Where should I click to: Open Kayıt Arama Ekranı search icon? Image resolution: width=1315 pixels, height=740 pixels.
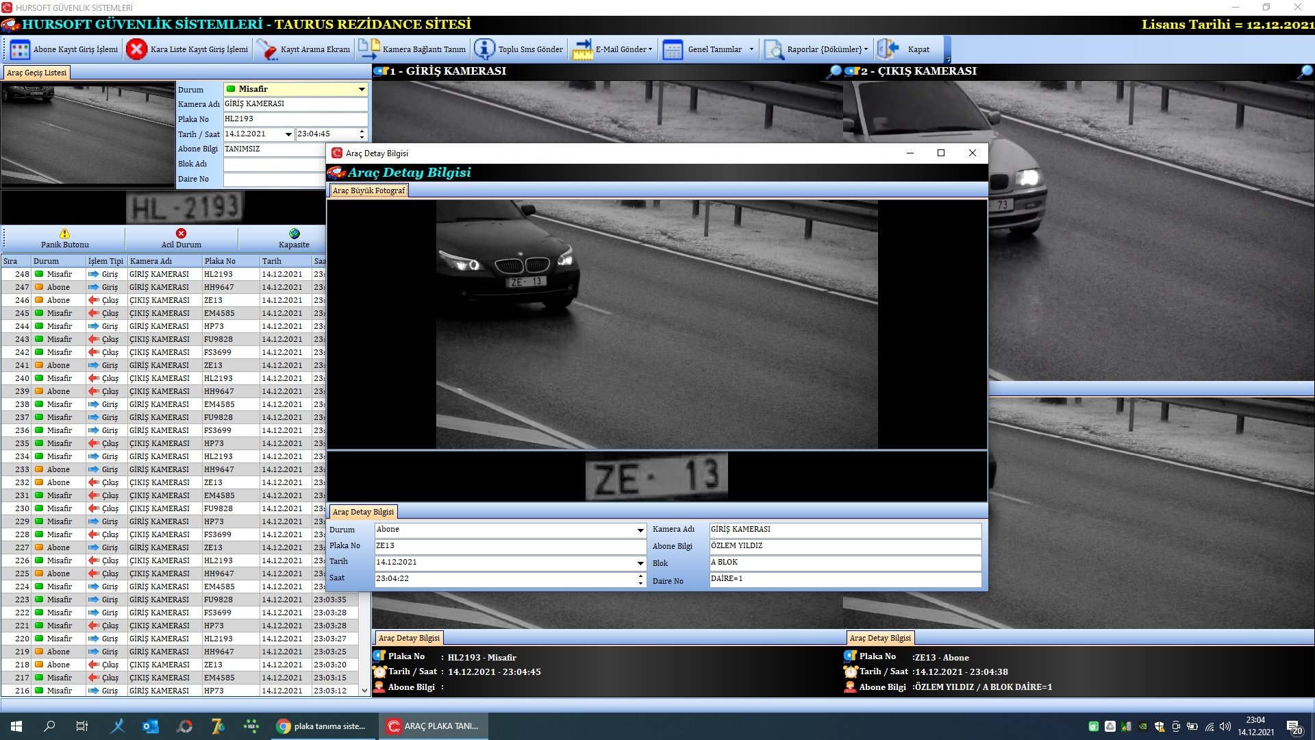[266, 49]
